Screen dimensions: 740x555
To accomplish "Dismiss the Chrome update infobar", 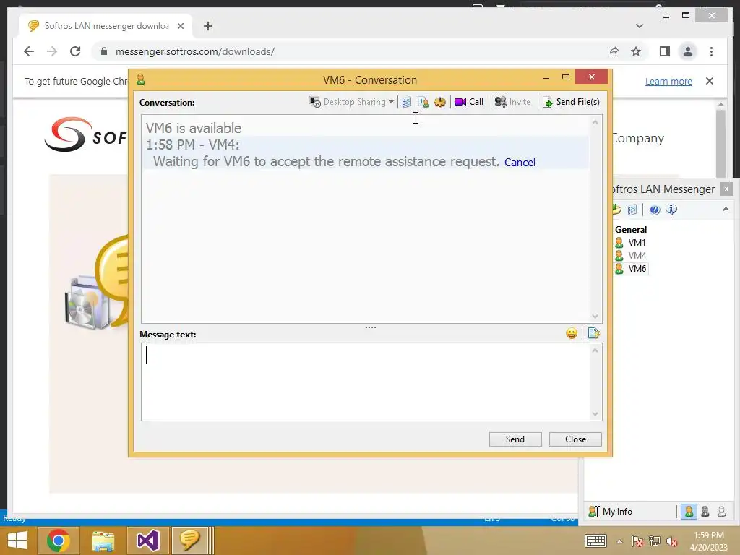I will click(710, 81).
